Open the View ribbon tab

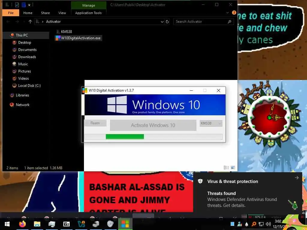click(62, 13)
